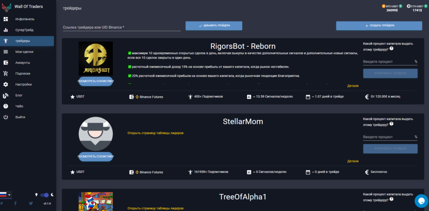Click КОПИРОВАТЬ ТРЕЙДЕРА for RigorsBot
This screenshot has width=429, height=211.
(390, 74)
